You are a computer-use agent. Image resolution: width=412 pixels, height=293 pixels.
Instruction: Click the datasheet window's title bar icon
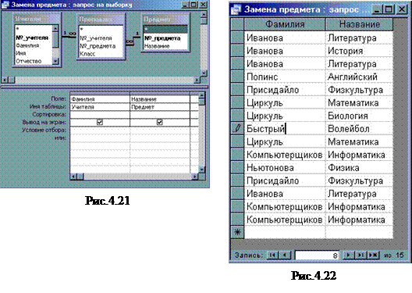(236, 9)
